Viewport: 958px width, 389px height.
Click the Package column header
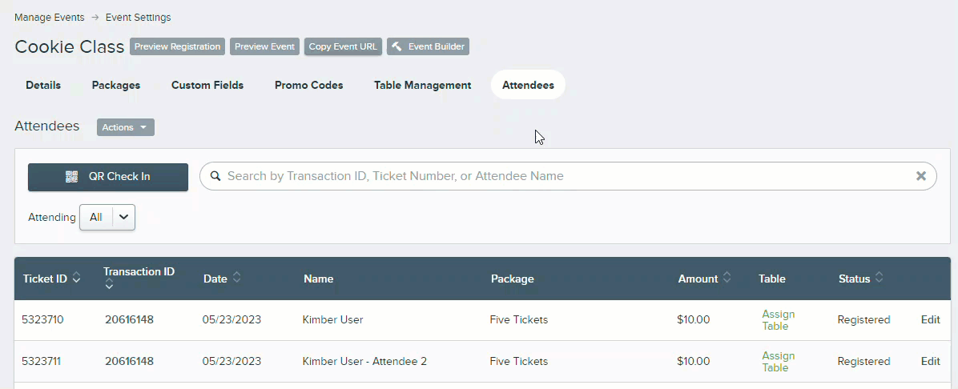512,279
